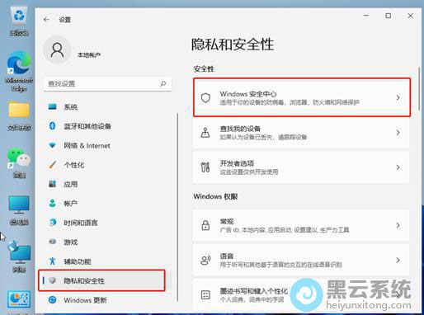Click the 查找我的设备 locator icon
Viewport: 424px width, 315px height.
click(x=205, y=133)
